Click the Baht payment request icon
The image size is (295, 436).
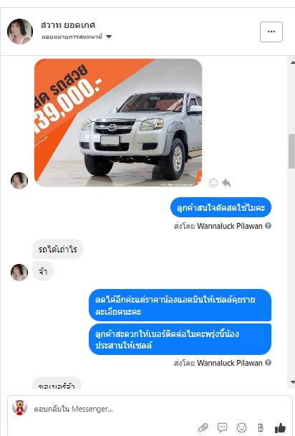(x=261, y=427)
